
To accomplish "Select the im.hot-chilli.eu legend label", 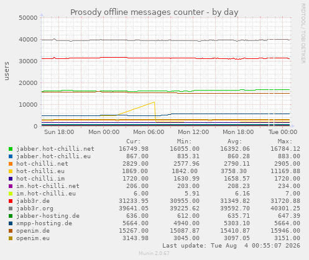I will (x=46, y=194).
